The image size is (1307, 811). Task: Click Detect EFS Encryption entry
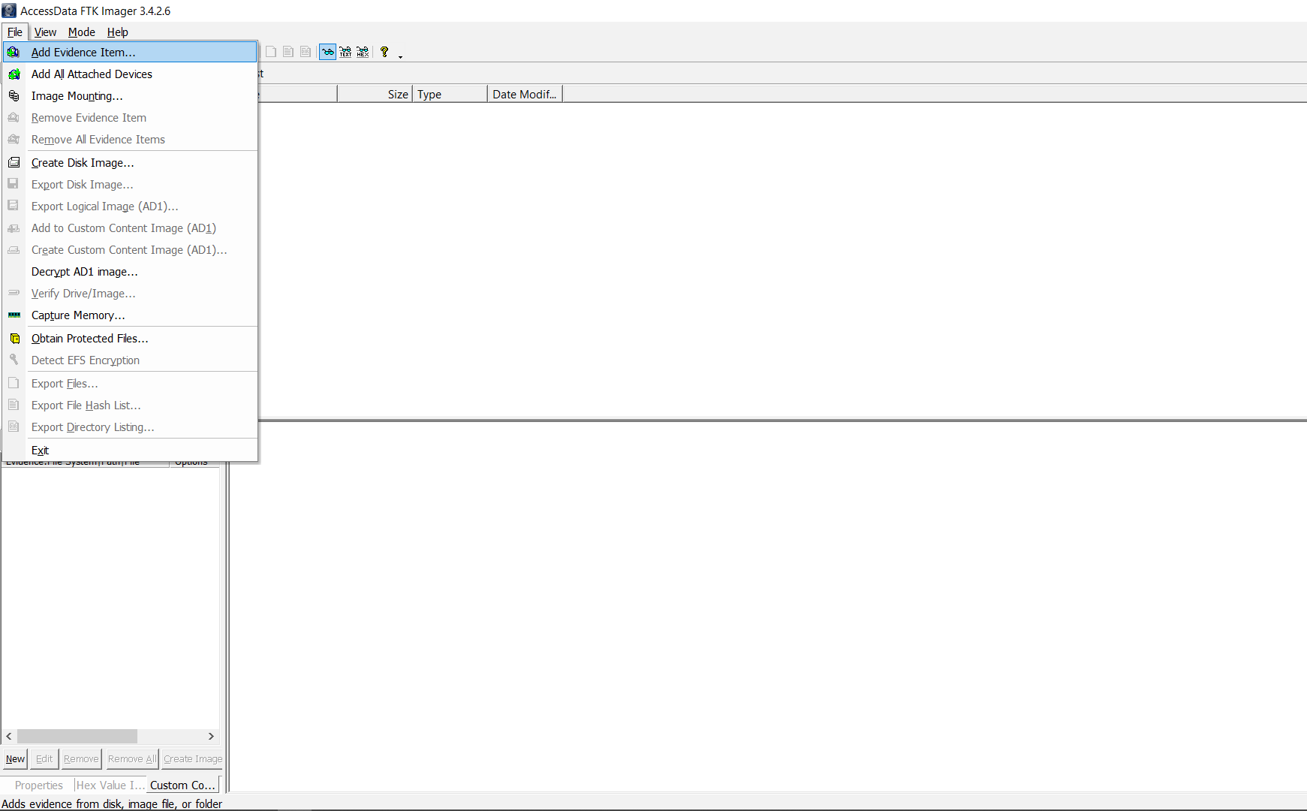pos(130,360)
